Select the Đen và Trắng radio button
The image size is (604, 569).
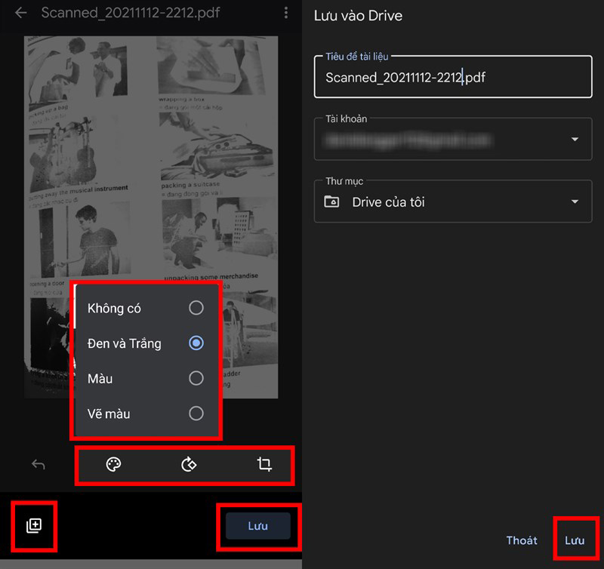point(196,343)
